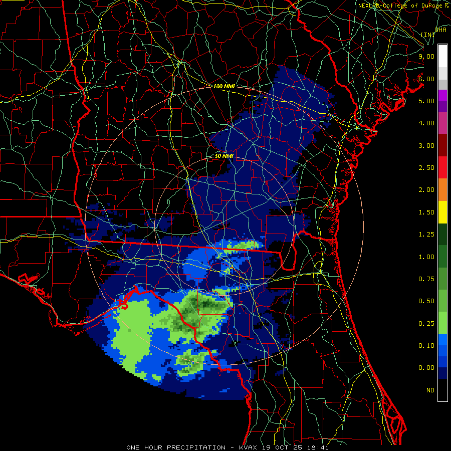Click the 2.00 legend value
The width and height of the screenshot is (451, 451).
click(x=426, y=190)
